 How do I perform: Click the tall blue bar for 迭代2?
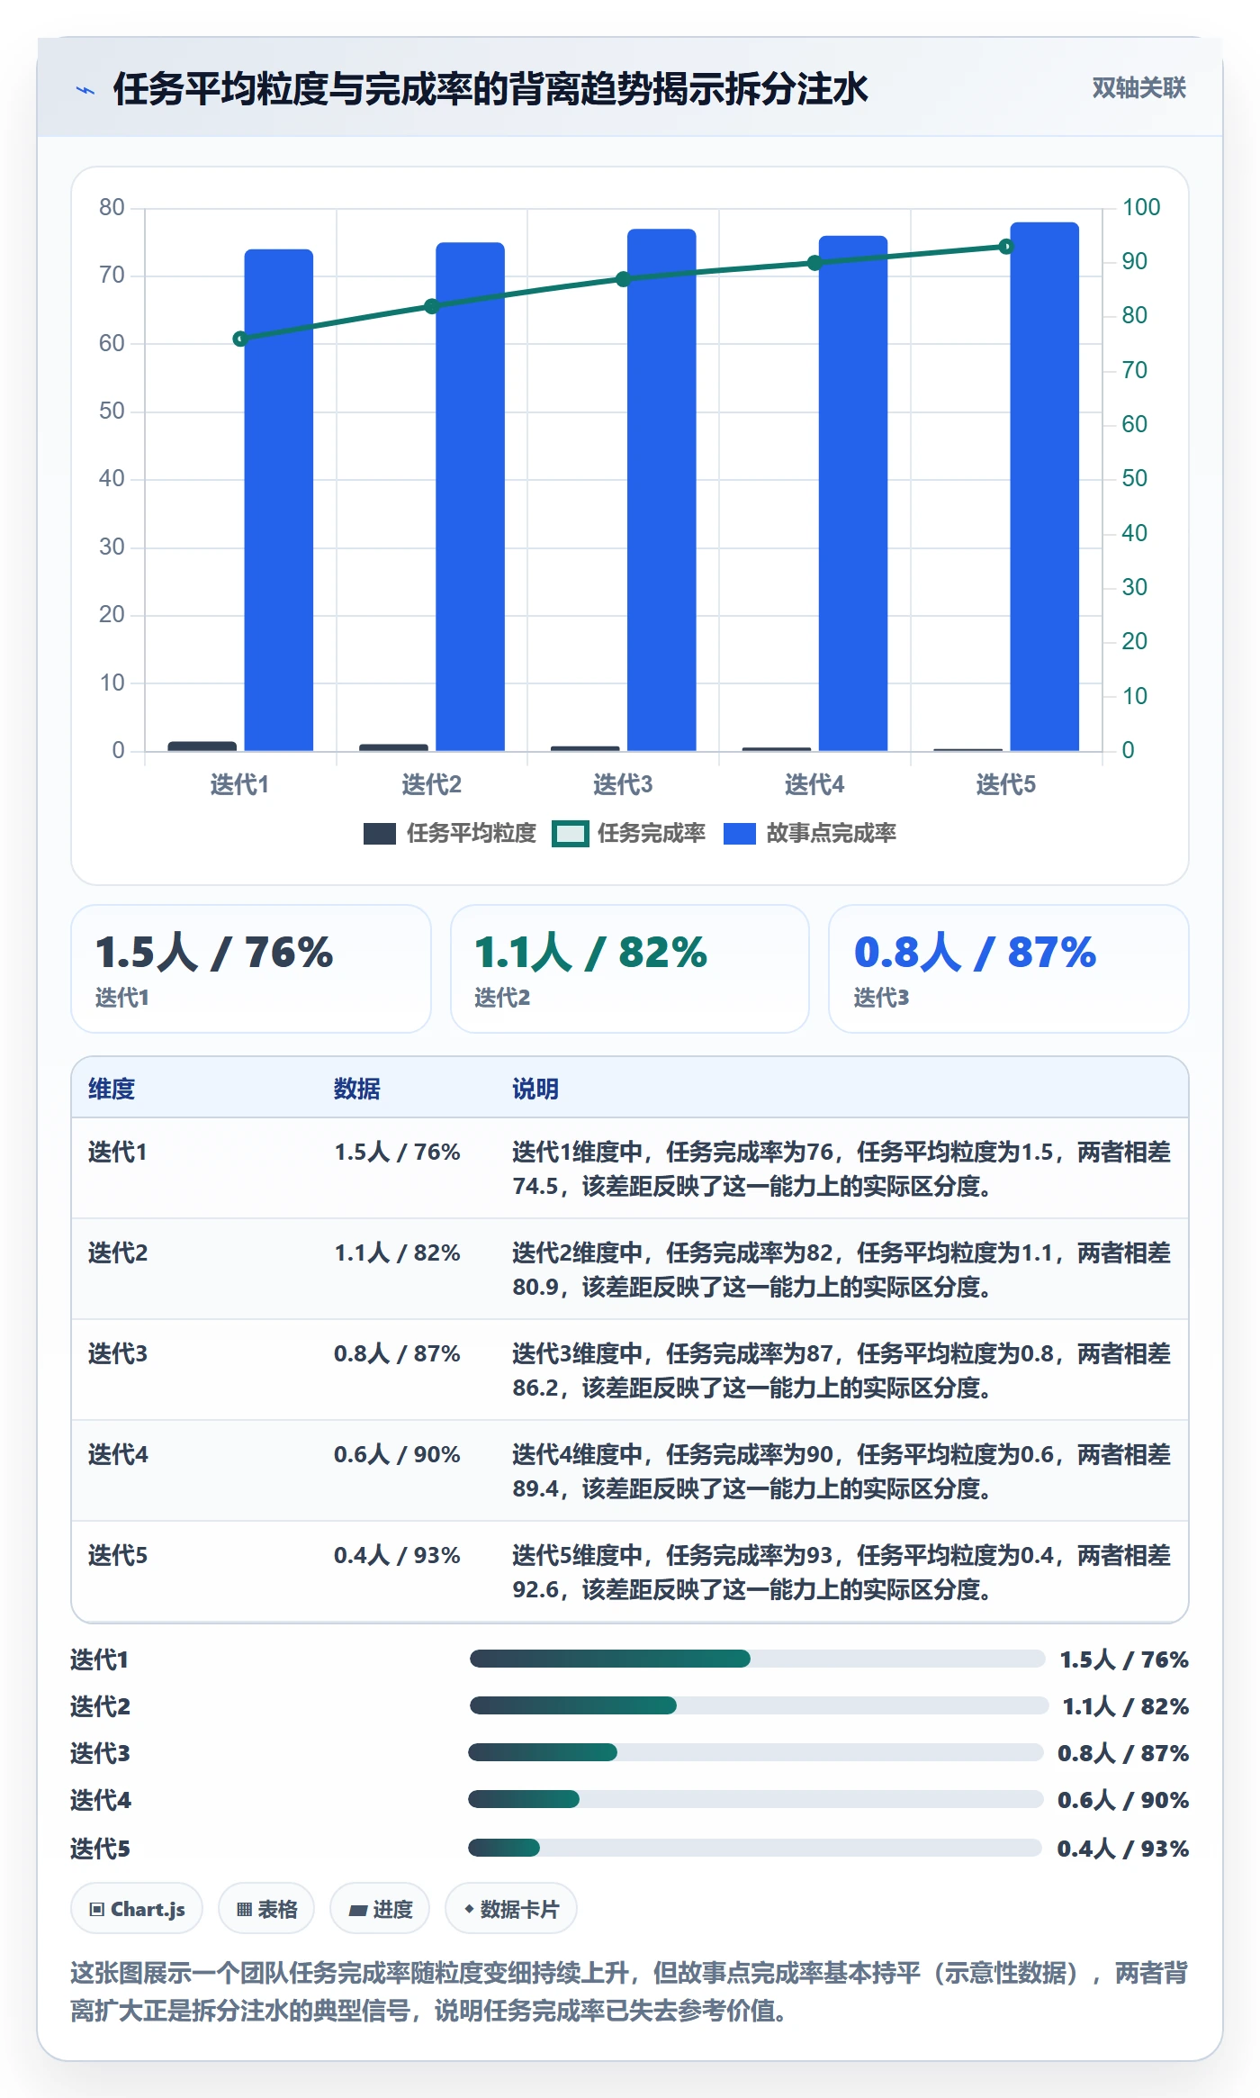[x=470, y=496]
